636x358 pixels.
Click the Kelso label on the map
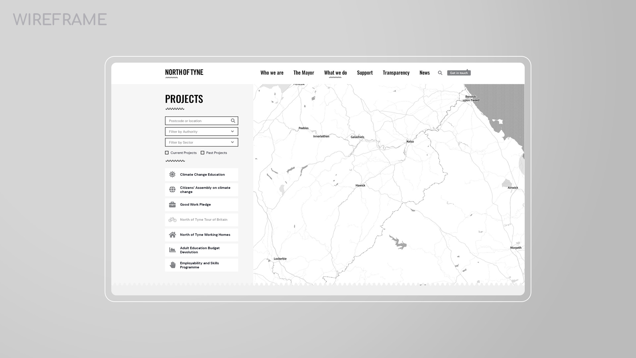coord(410,142)
